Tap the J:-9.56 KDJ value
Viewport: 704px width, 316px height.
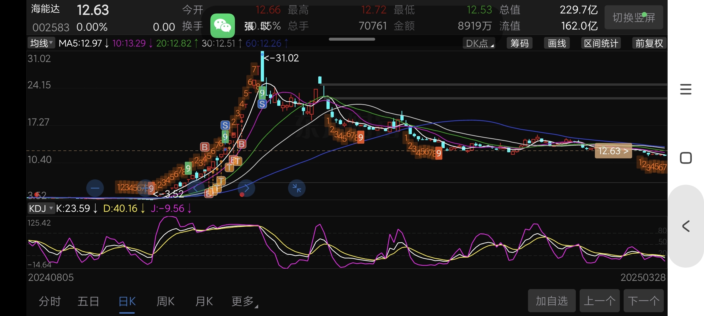pos(167,208)
